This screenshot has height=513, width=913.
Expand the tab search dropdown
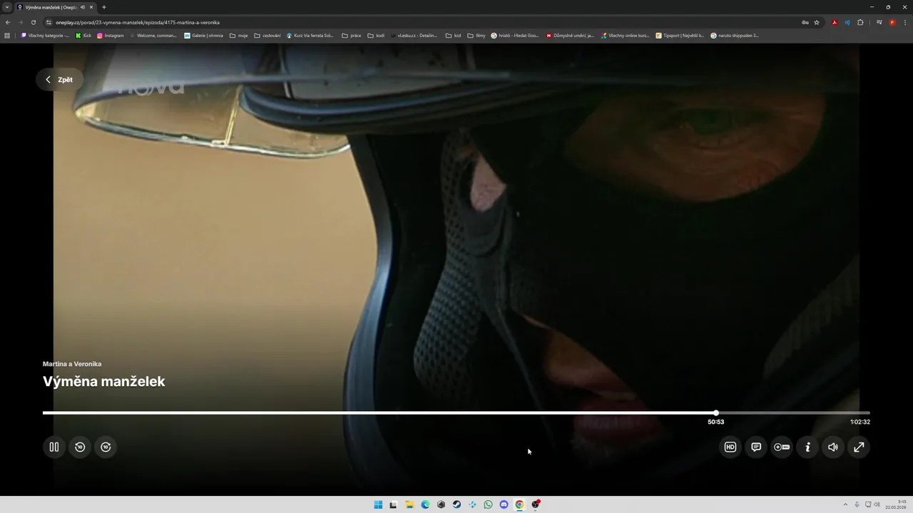pyautogui.click(x=7, y=7)
